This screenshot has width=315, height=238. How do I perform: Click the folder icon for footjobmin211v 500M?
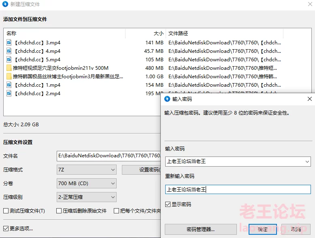coord(9,68)
